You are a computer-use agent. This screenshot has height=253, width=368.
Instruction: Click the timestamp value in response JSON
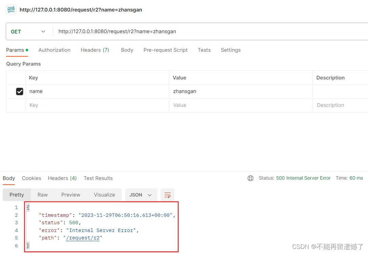(x=126, y=215)
